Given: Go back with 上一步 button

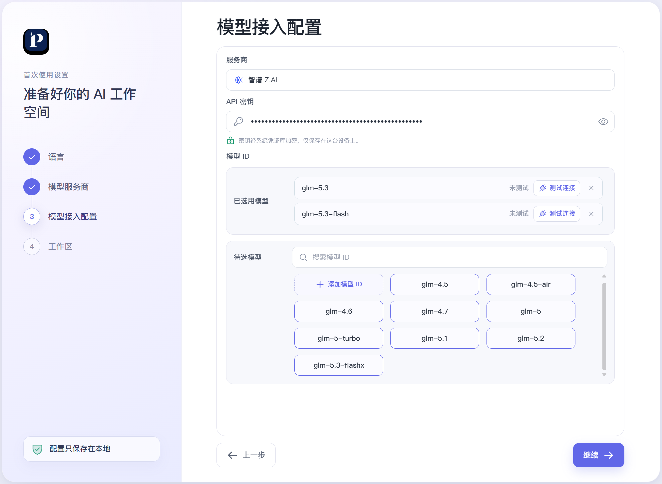Looking at the screenshot, I should pyautogui.click(x=246, y=455).
